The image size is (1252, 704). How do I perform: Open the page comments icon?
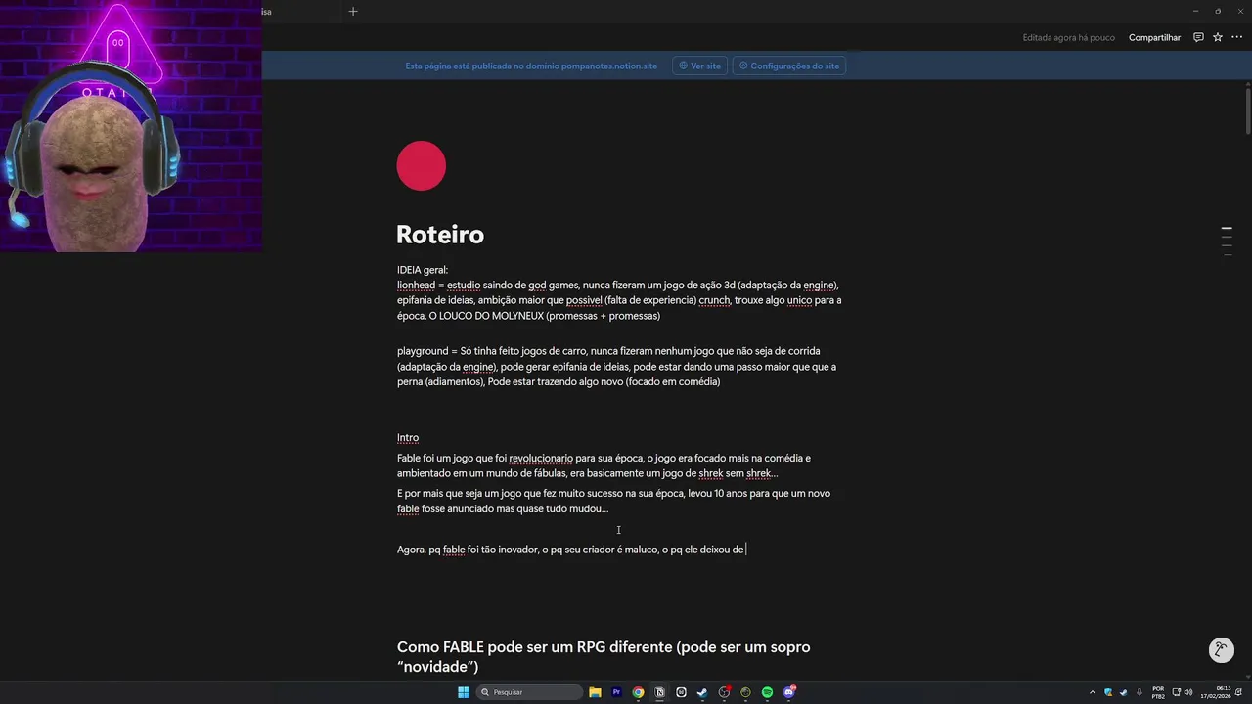[x=1198, y=37]
